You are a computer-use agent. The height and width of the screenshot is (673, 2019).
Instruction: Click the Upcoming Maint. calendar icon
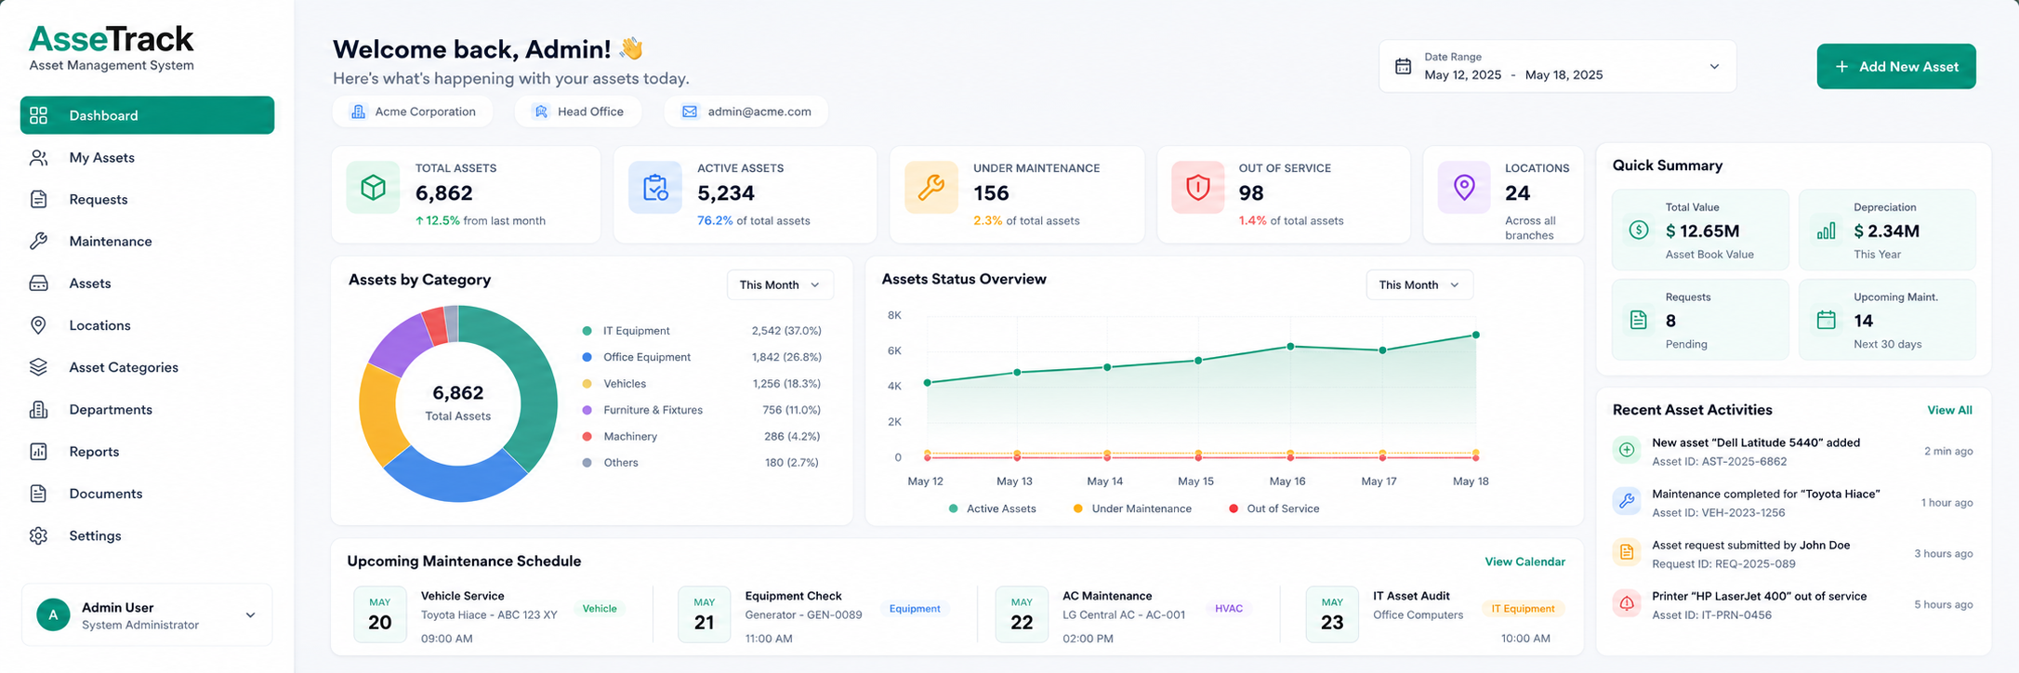pos(1827,320)
